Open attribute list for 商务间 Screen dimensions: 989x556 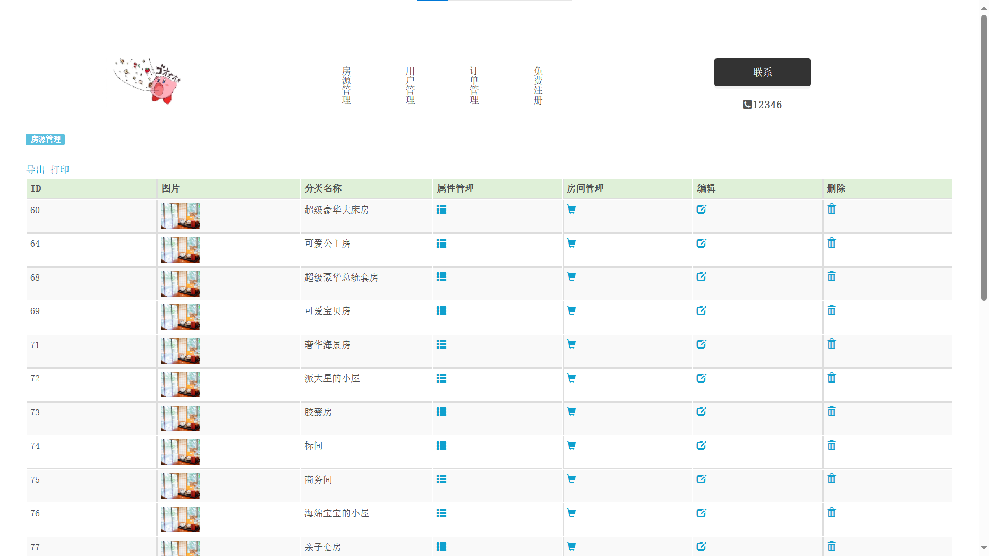441,479
